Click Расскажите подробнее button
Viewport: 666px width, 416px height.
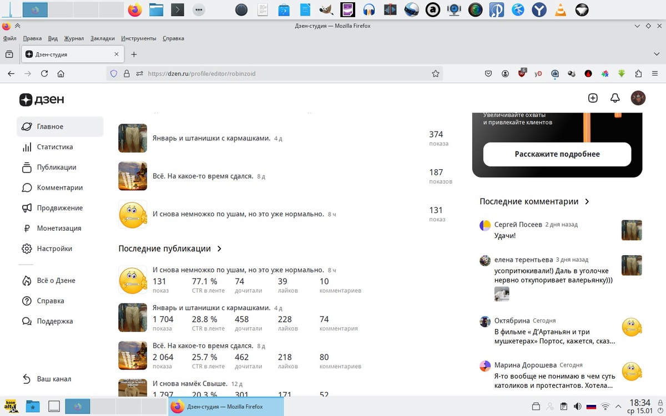pyautogui.click(x=557, y=154)
